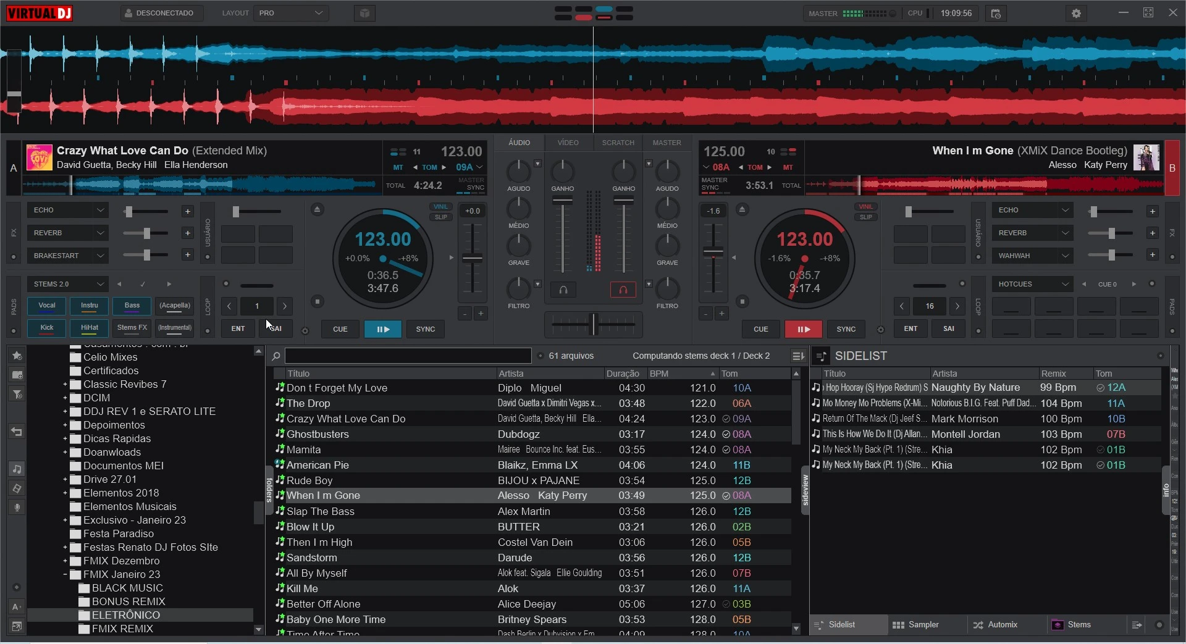Open VirtualDJ settings via gear icon
This screenshot has width=1186, height=644.
click(x=1077, y=13)
